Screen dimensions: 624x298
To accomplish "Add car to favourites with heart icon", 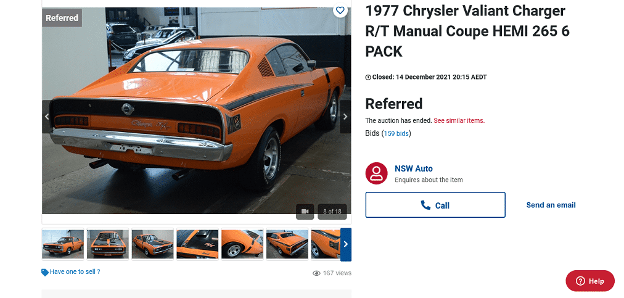I will (340, 10).
